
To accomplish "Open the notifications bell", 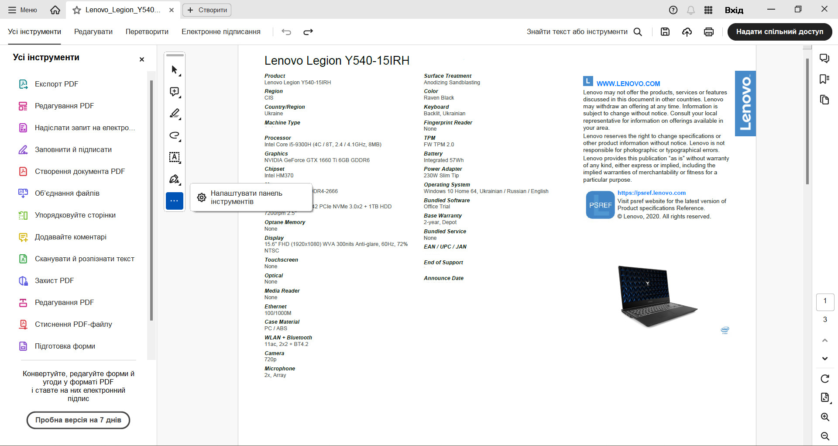I will [691, 10].
